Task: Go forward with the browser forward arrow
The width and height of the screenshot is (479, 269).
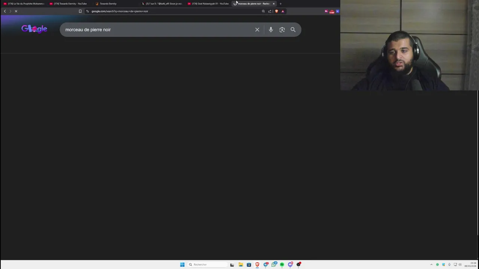Action: (10, 11)
